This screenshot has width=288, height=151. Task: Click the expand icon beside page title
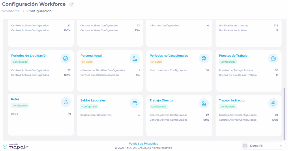click(71, 4)
